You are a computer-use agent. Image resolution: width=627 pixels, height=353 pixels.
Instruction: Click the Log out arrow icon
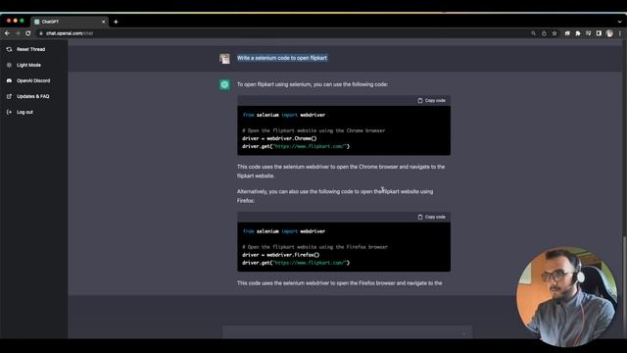coord(9,112)
